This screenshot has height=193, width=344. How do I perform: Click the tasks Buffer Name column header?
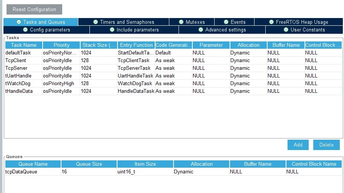[x=286, y=45]
